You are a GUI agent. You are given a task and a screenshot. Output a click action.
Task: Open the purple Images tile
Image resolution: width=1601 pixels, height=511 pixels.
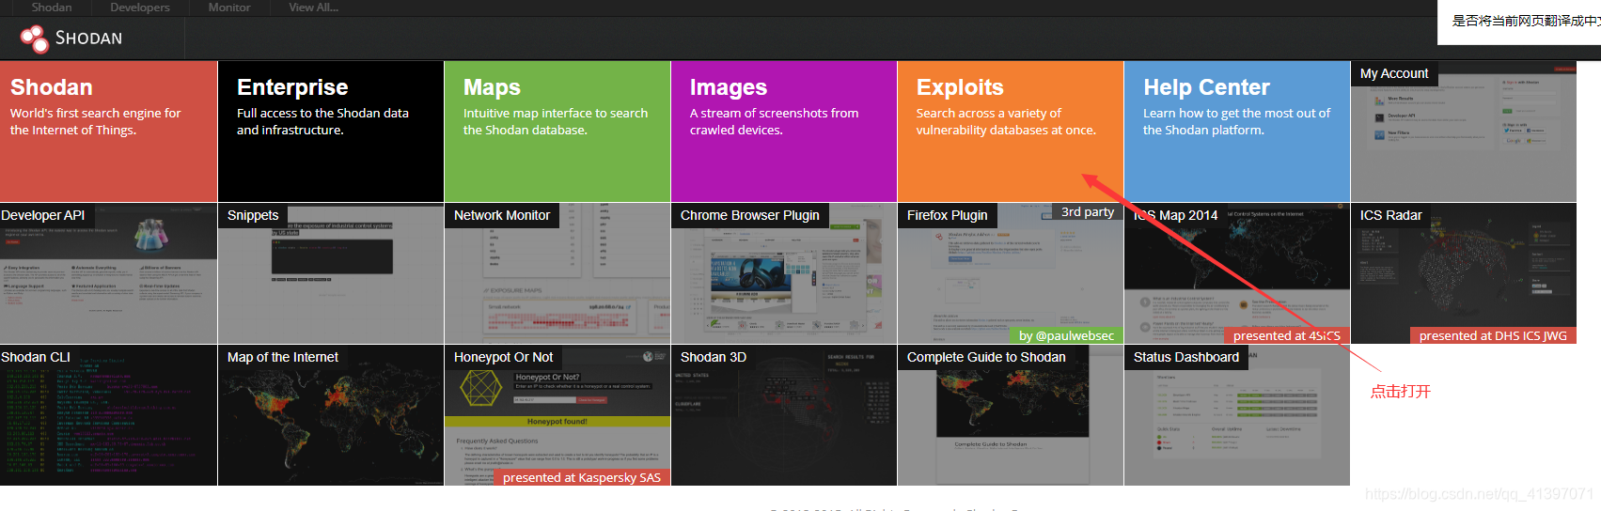[784, 132]
